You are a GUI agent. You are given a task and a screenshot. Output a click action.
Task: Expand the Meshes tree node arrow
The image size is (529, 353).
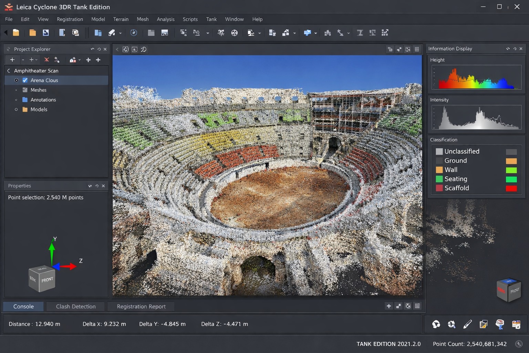16,90
